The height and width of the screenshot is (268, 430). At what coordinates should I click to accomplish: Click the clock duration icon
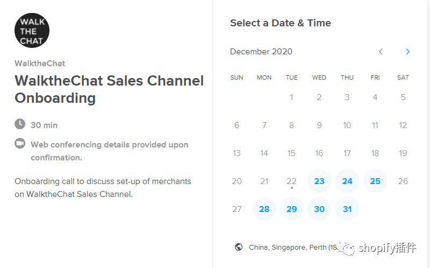pos(20,124)
